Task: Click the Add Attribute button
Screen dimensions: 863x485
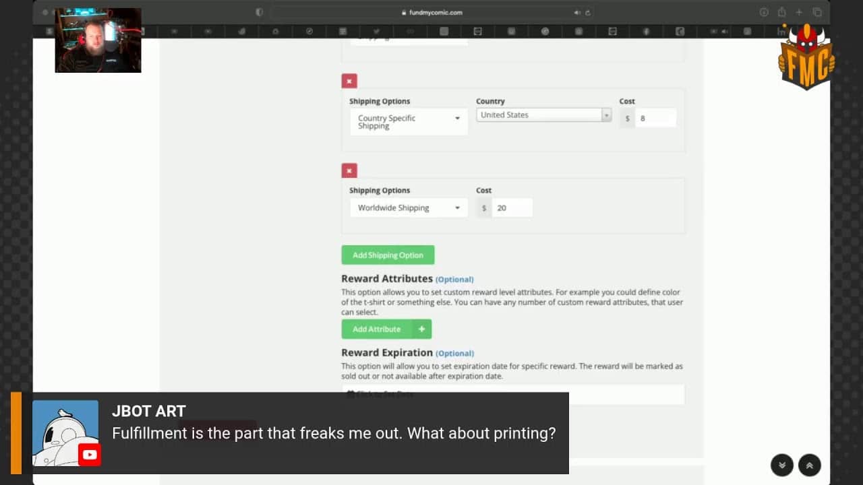Action: tap(377, 329)
